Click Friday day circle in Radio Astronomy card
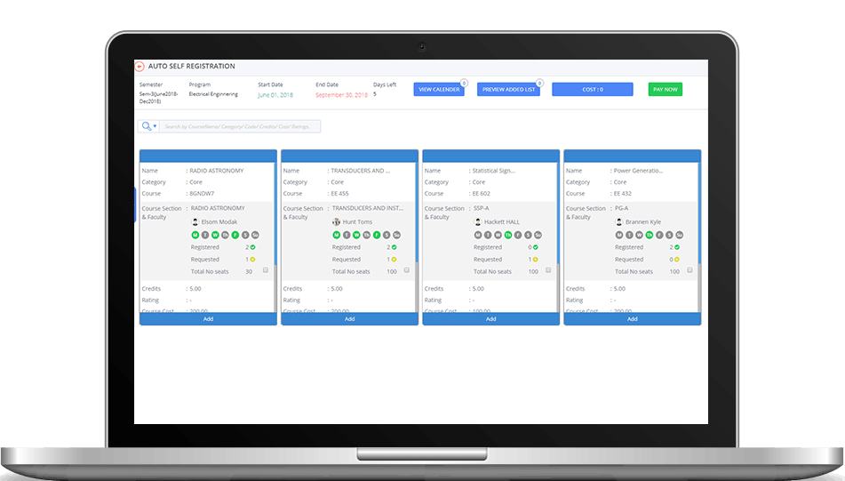Screen dimensions: 845x481 tap(235, 235)
